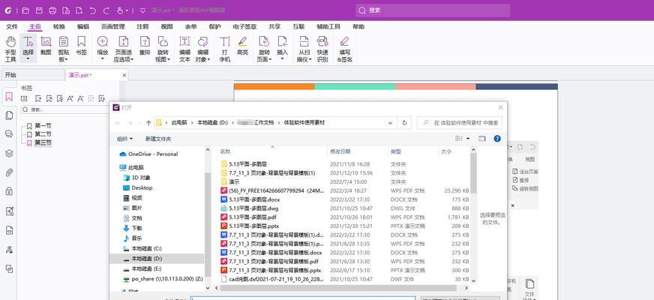Screen dimensions: 654x300
Task: Click Quick OCR (快速识别)
Action: tap(322, 49)
